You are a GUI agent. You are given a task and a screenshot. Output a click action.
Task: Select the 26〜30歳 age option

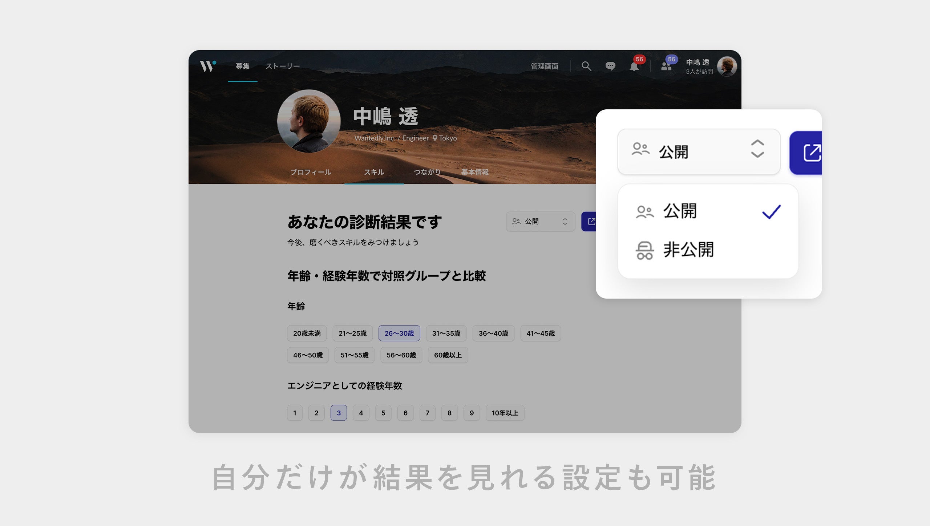coord(399,333)
